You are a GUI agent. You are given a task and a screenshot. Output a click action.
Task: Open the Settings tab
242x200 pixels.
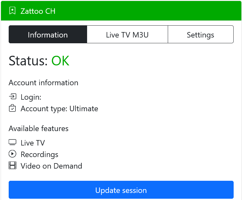(x=201, y=34)
